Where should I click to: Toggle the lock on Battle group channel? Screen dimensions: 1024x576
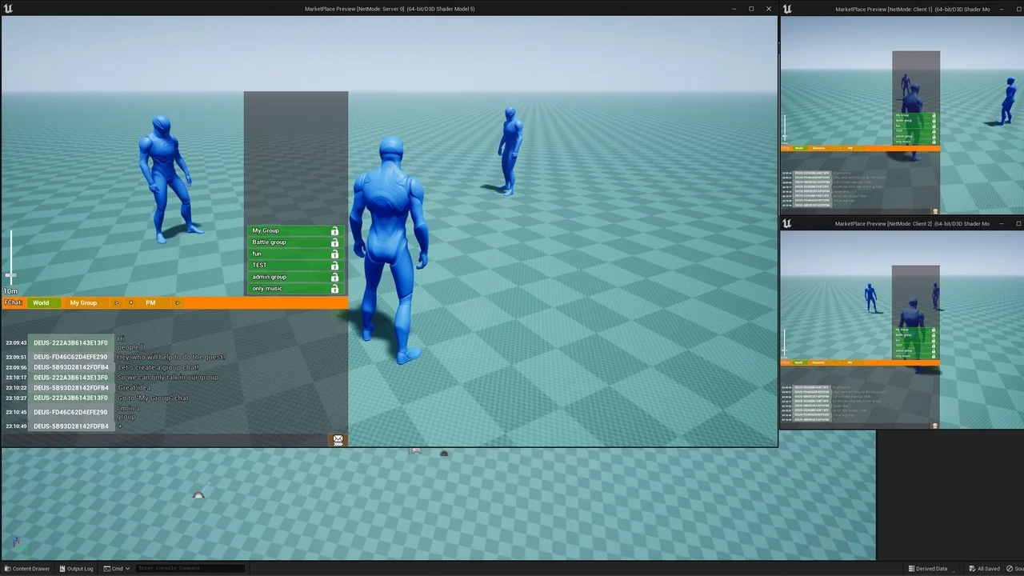tap(334, 242)
